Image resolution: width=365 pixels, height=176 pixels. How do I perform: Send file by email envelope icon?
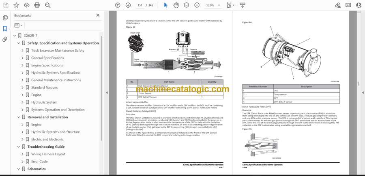point(348,5)
